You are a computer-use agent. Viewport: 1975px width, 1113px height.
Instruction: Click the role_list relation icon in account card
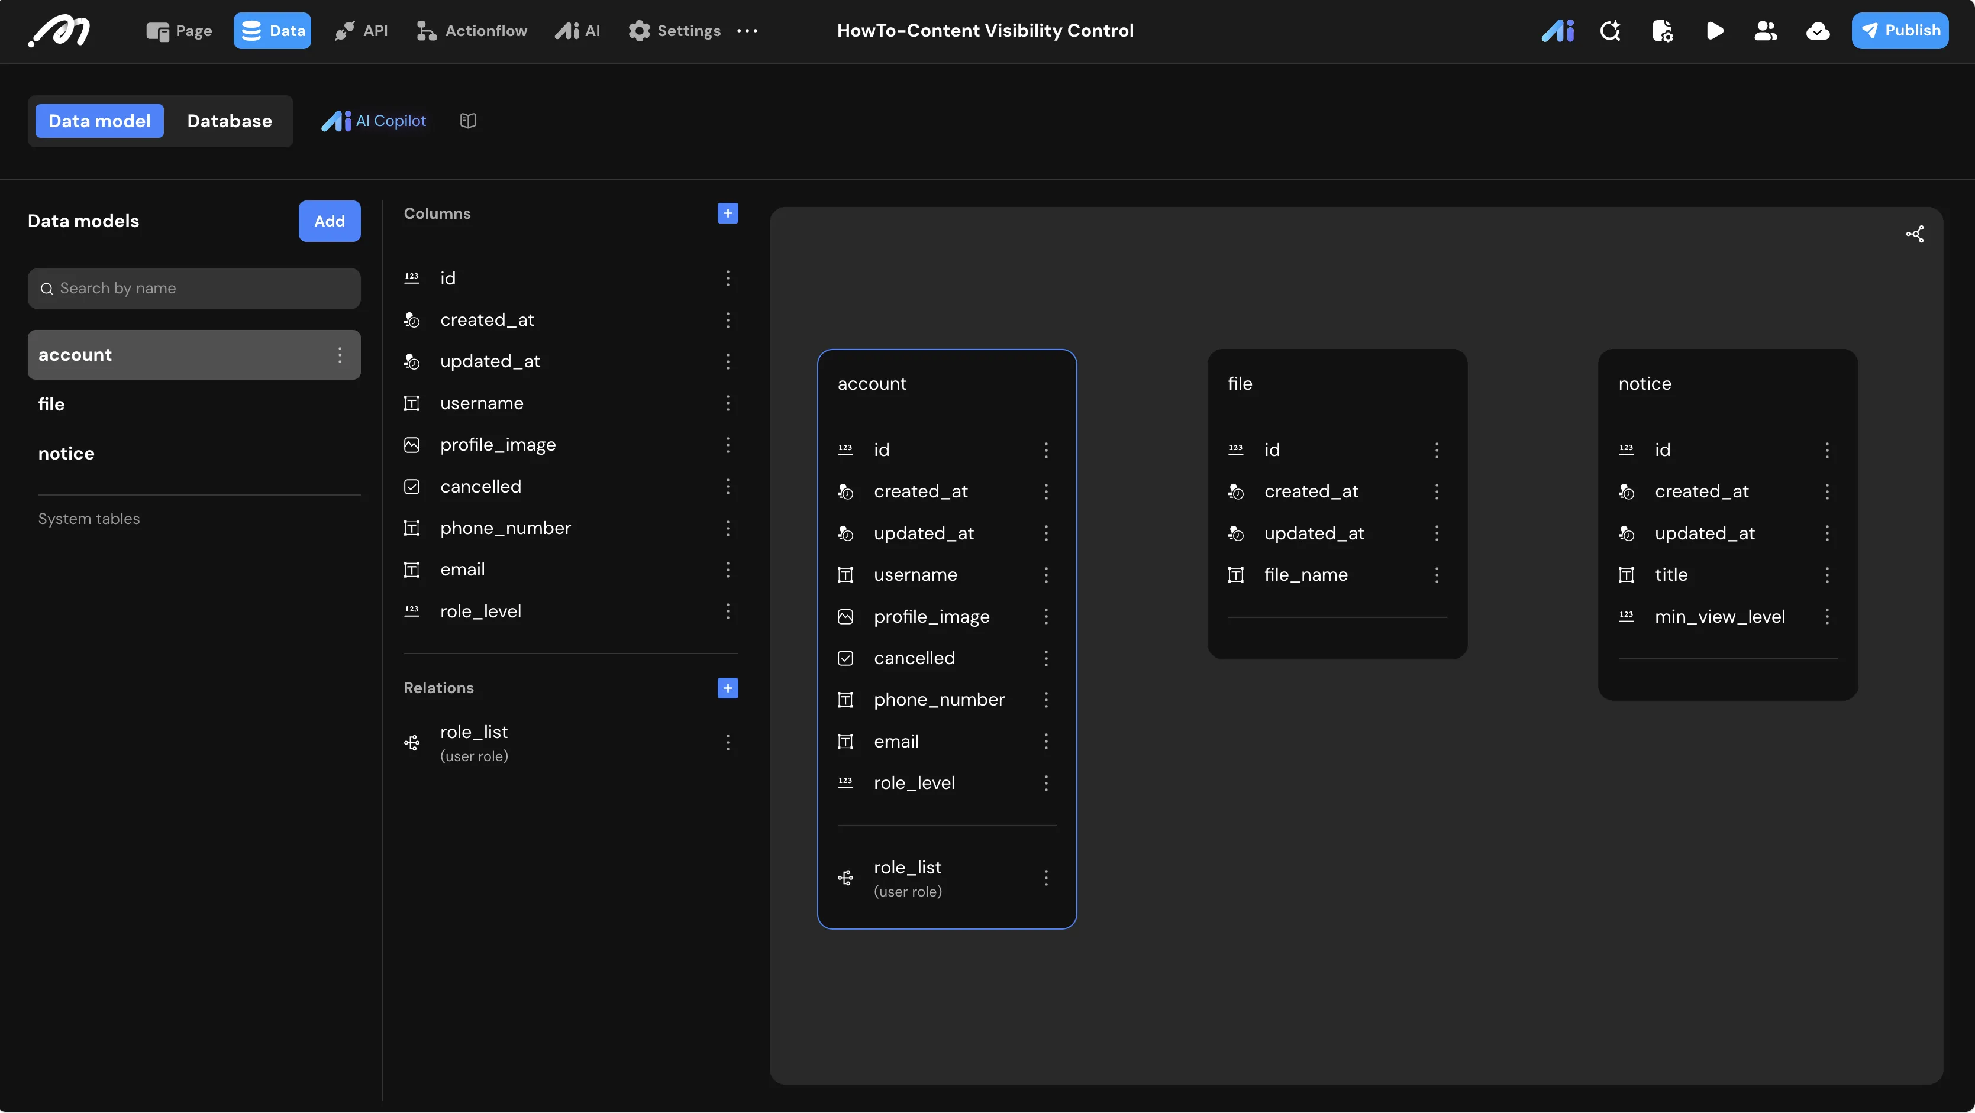click(x=845, y=878)
